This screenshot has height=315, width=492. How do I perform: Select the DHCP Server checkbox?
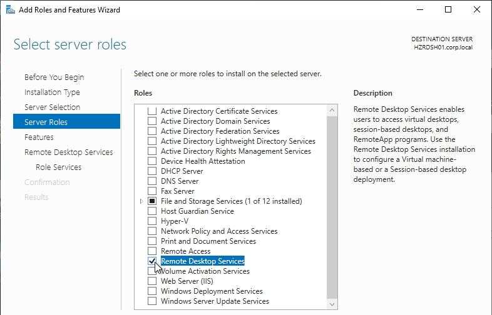(152, 171)
